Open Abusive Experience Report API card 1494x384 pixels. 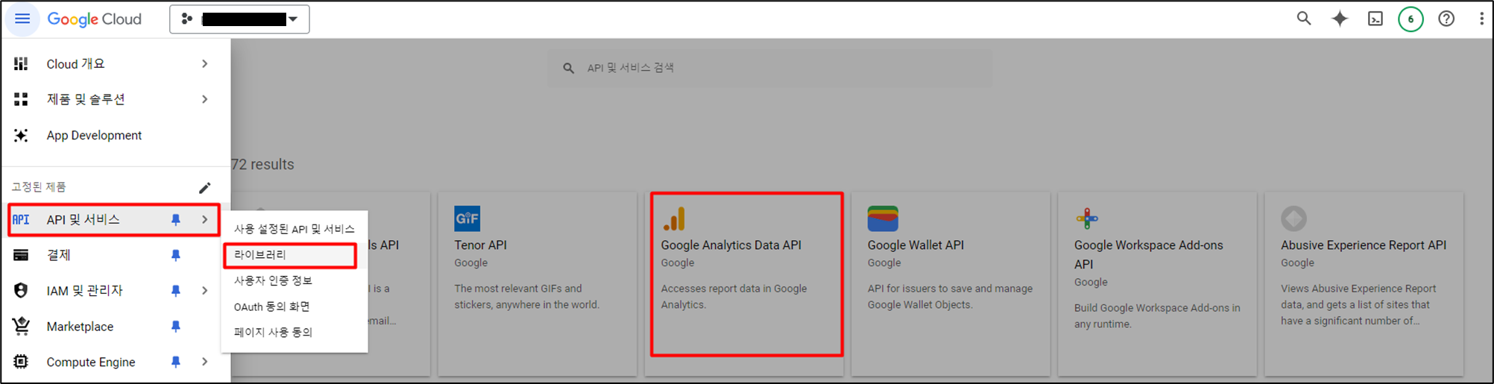tap(1364, 284)
